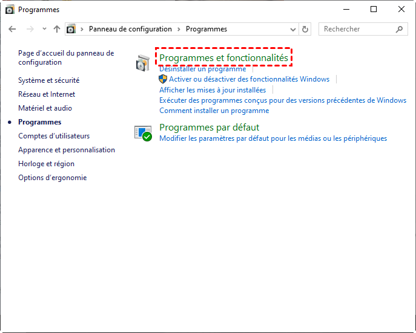Open Programmes et fonctionnalités heading link
416x333 pixels.
click(223, 57)
